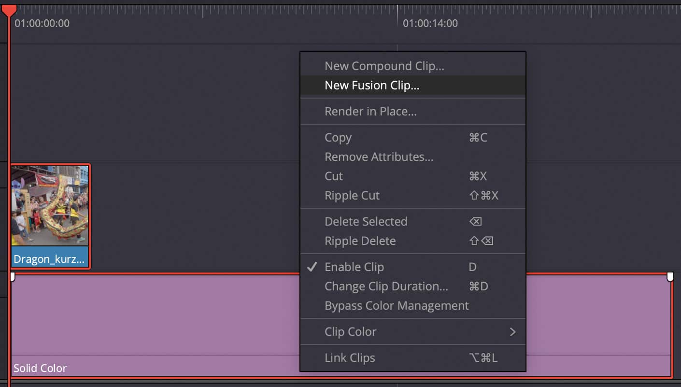681x387 pixels.
Task: Click the left trim handle of Solid Color
Action: click(x=13, y=277)
